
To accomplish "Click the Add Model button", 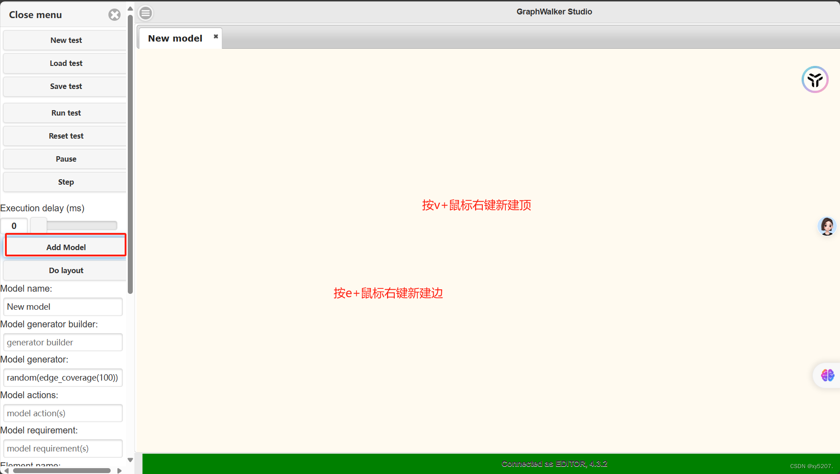I will [65, 247].
